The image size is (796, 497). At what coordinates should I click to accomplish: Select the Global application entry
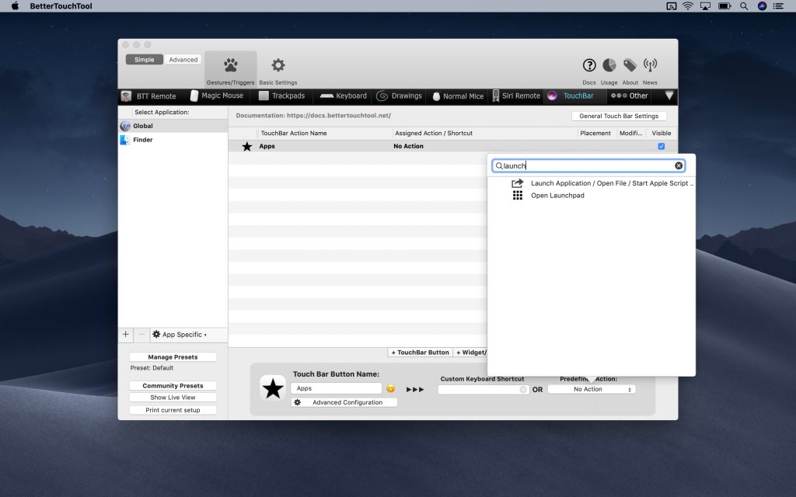coord(173,126)
